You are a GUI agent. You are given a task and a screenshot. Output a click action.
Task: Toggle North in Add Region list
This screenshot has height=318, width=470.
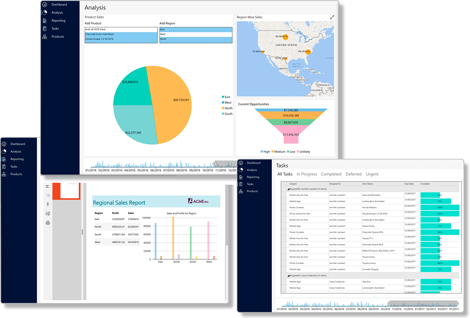[x=196, y=39]
